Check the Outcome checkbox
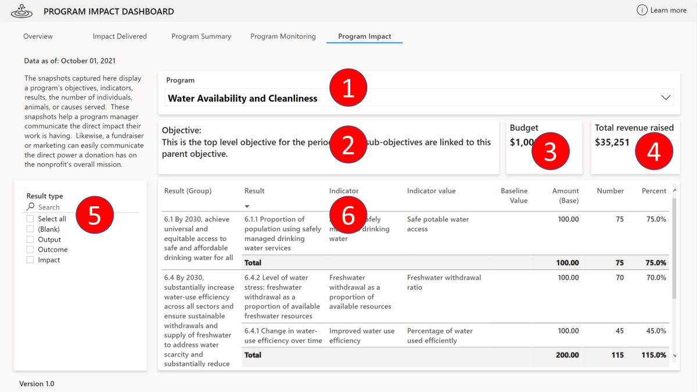Viewport: 697px width, 392px height. pos(30,249)
